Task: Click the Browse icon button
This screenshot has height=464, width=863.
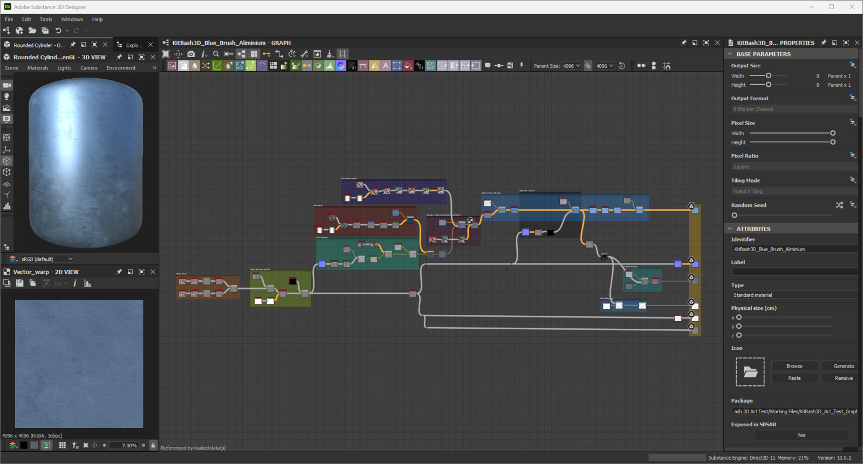Action: pos(794,366)
